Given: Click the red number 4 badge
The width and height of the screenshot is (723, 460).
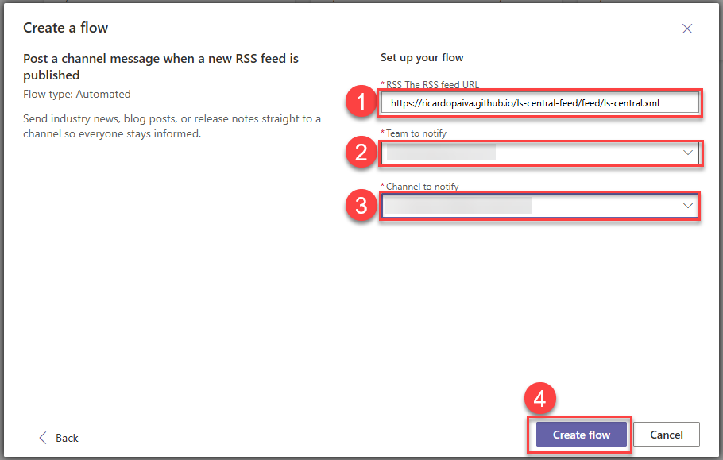Looking at the screenshot, I should click(x=539, y=400).
